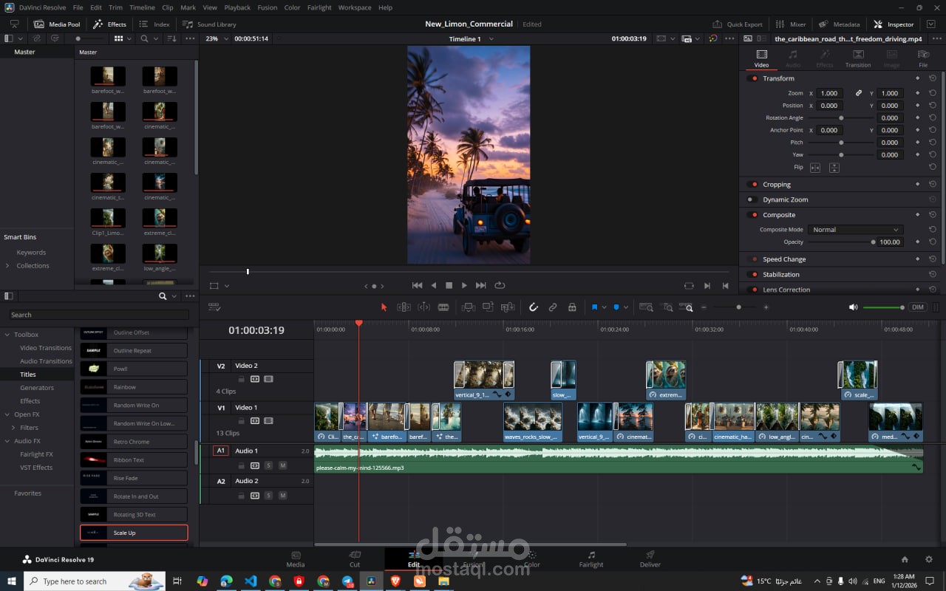
Task: Click the Opacity slider handle
Action: [873, 242]
